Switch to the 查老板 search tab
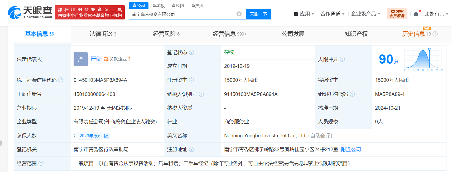This screenshot has height=172, width=452. 158,6
